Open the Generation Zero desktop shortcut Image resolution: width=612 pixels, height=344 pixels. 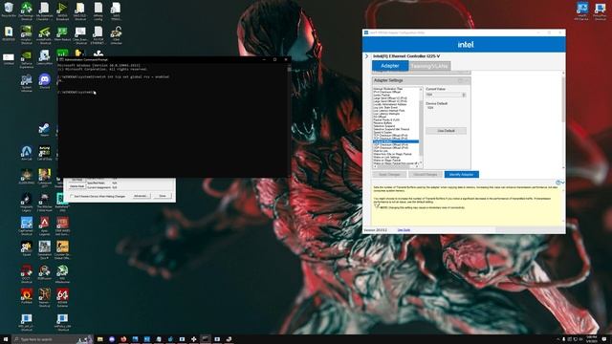(x=45, y=249)
